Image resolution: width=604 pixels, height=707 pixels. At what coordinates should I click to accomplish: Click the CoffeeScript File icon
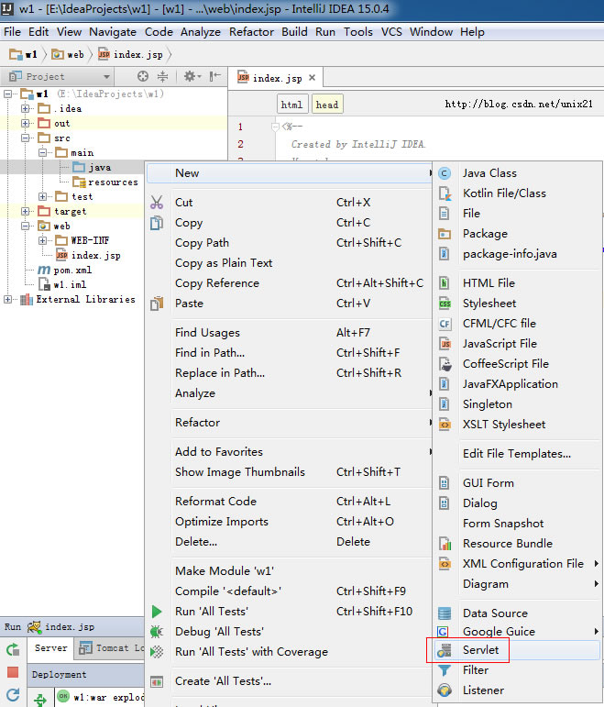445,364
